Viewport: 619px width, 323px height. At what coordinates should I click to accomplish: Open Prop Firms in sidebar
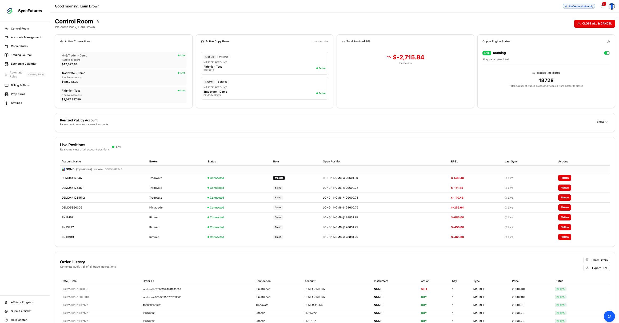(x=18, y=94)
